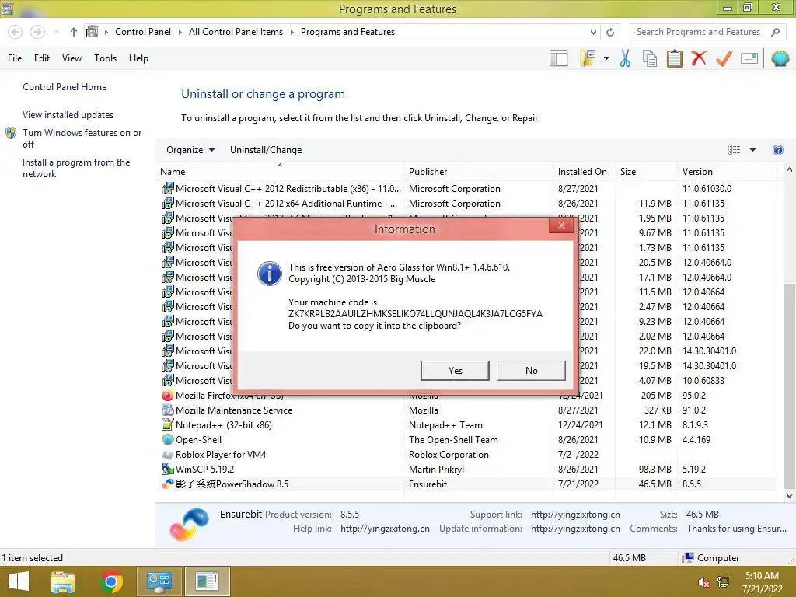
Task: Go up one level with Up arrow
Action: [x=74, y=32]
